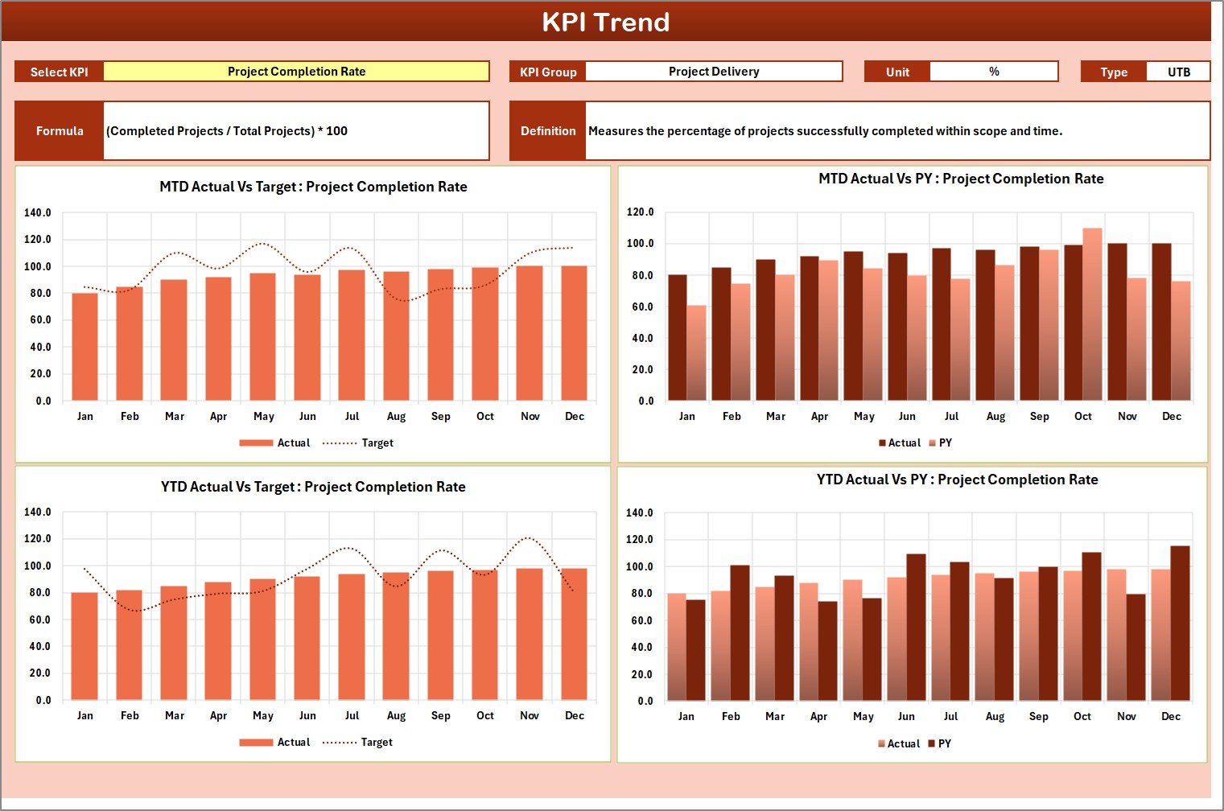The height and width of the screenshot is (811, 1224).
Task: Select the Dec bar in MTD Target chart
Action: 575,333
